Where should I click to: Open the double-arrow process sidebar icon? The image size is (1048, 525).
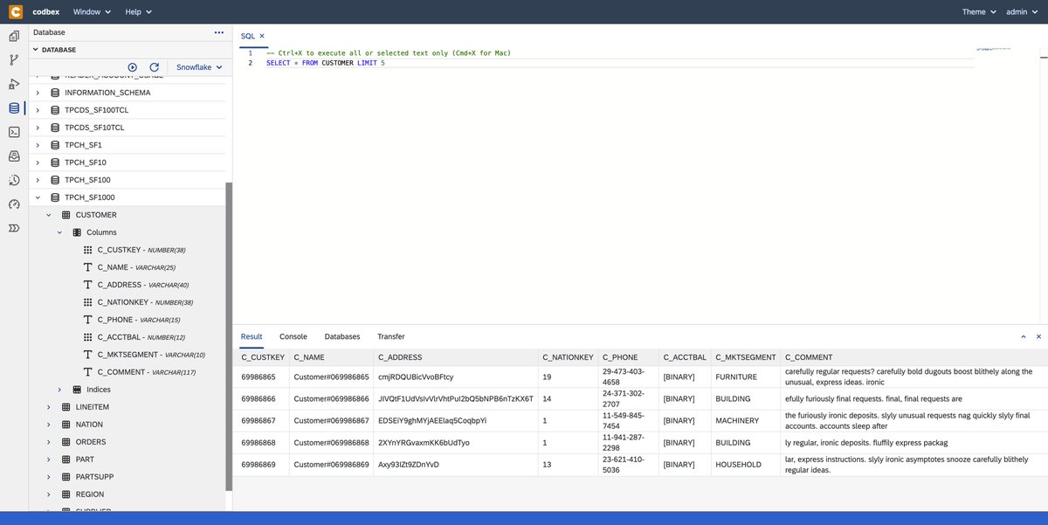pos(14,228)
